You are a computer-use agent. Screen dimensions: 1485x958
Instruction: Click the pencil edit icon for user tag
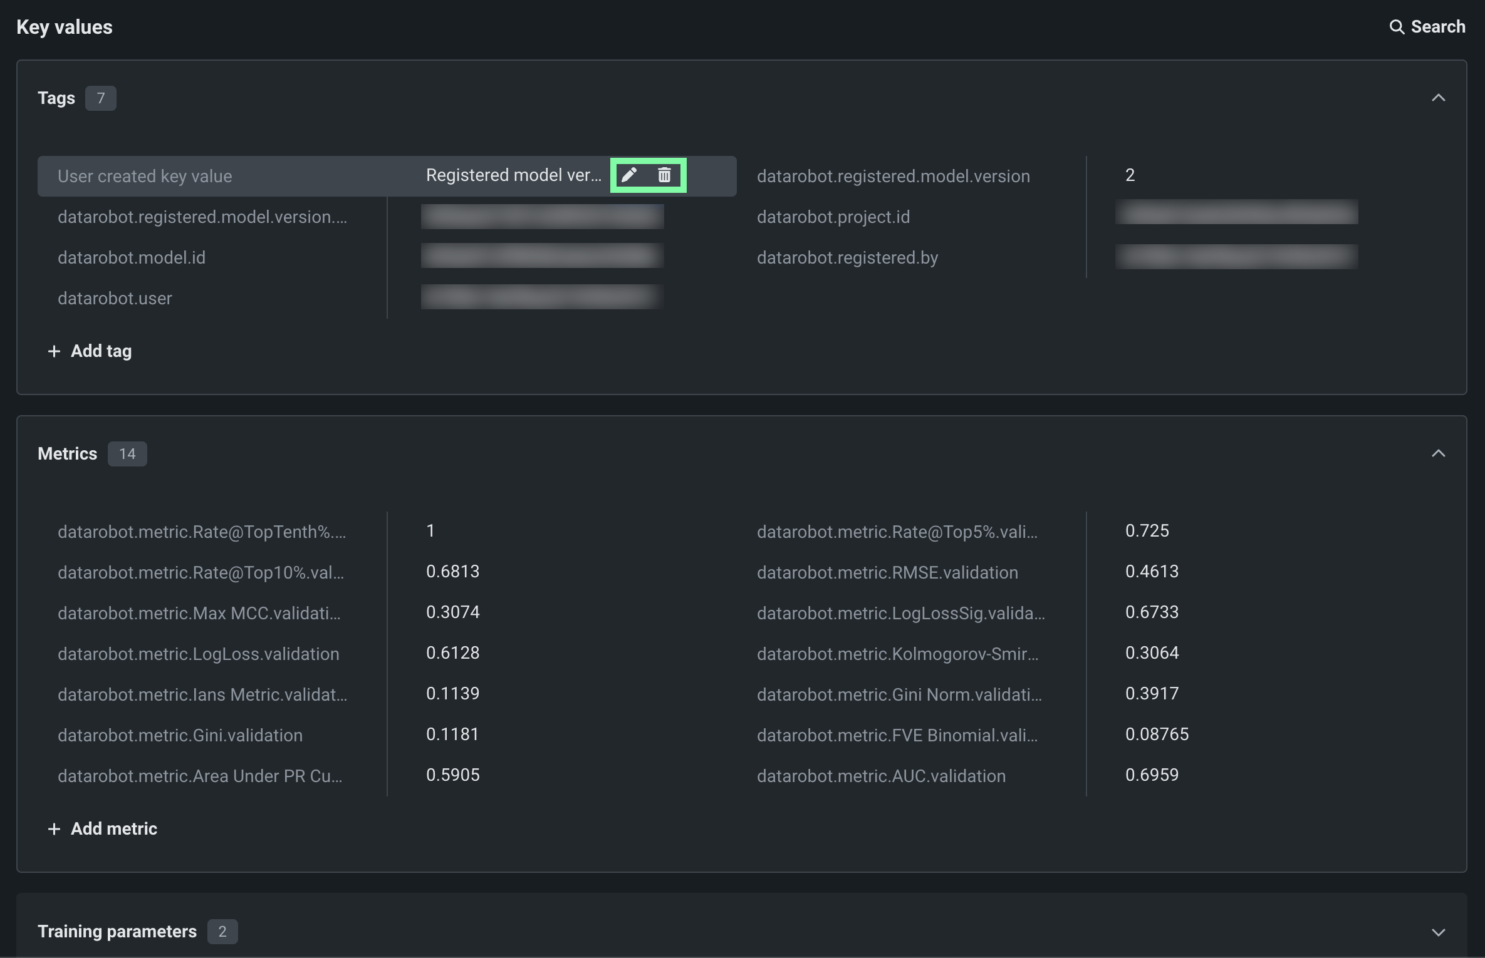coord(629,175)
